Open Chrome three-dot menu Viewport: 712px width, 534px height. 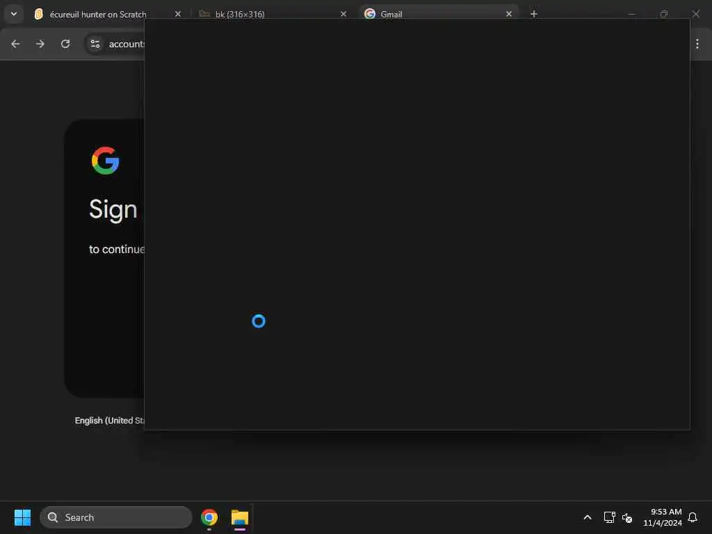coord(697,44)
